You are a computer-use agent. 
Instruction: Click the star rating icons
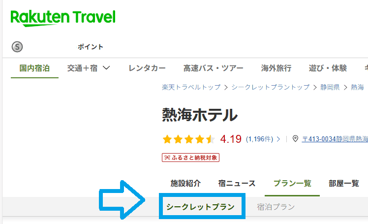point(189,139)
